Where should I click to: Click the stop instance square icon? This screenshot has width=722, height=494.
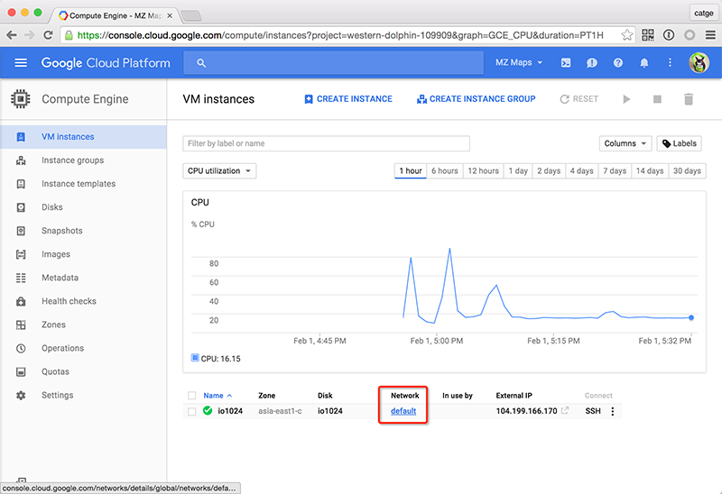point(657,99)
